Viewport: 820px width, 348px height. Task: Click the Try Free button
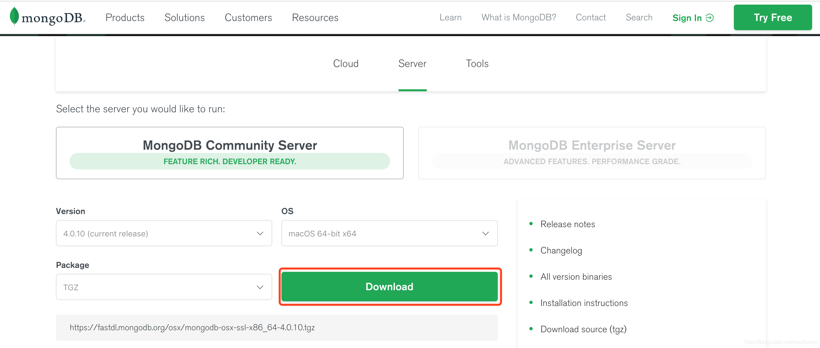[x=772, y=17]
